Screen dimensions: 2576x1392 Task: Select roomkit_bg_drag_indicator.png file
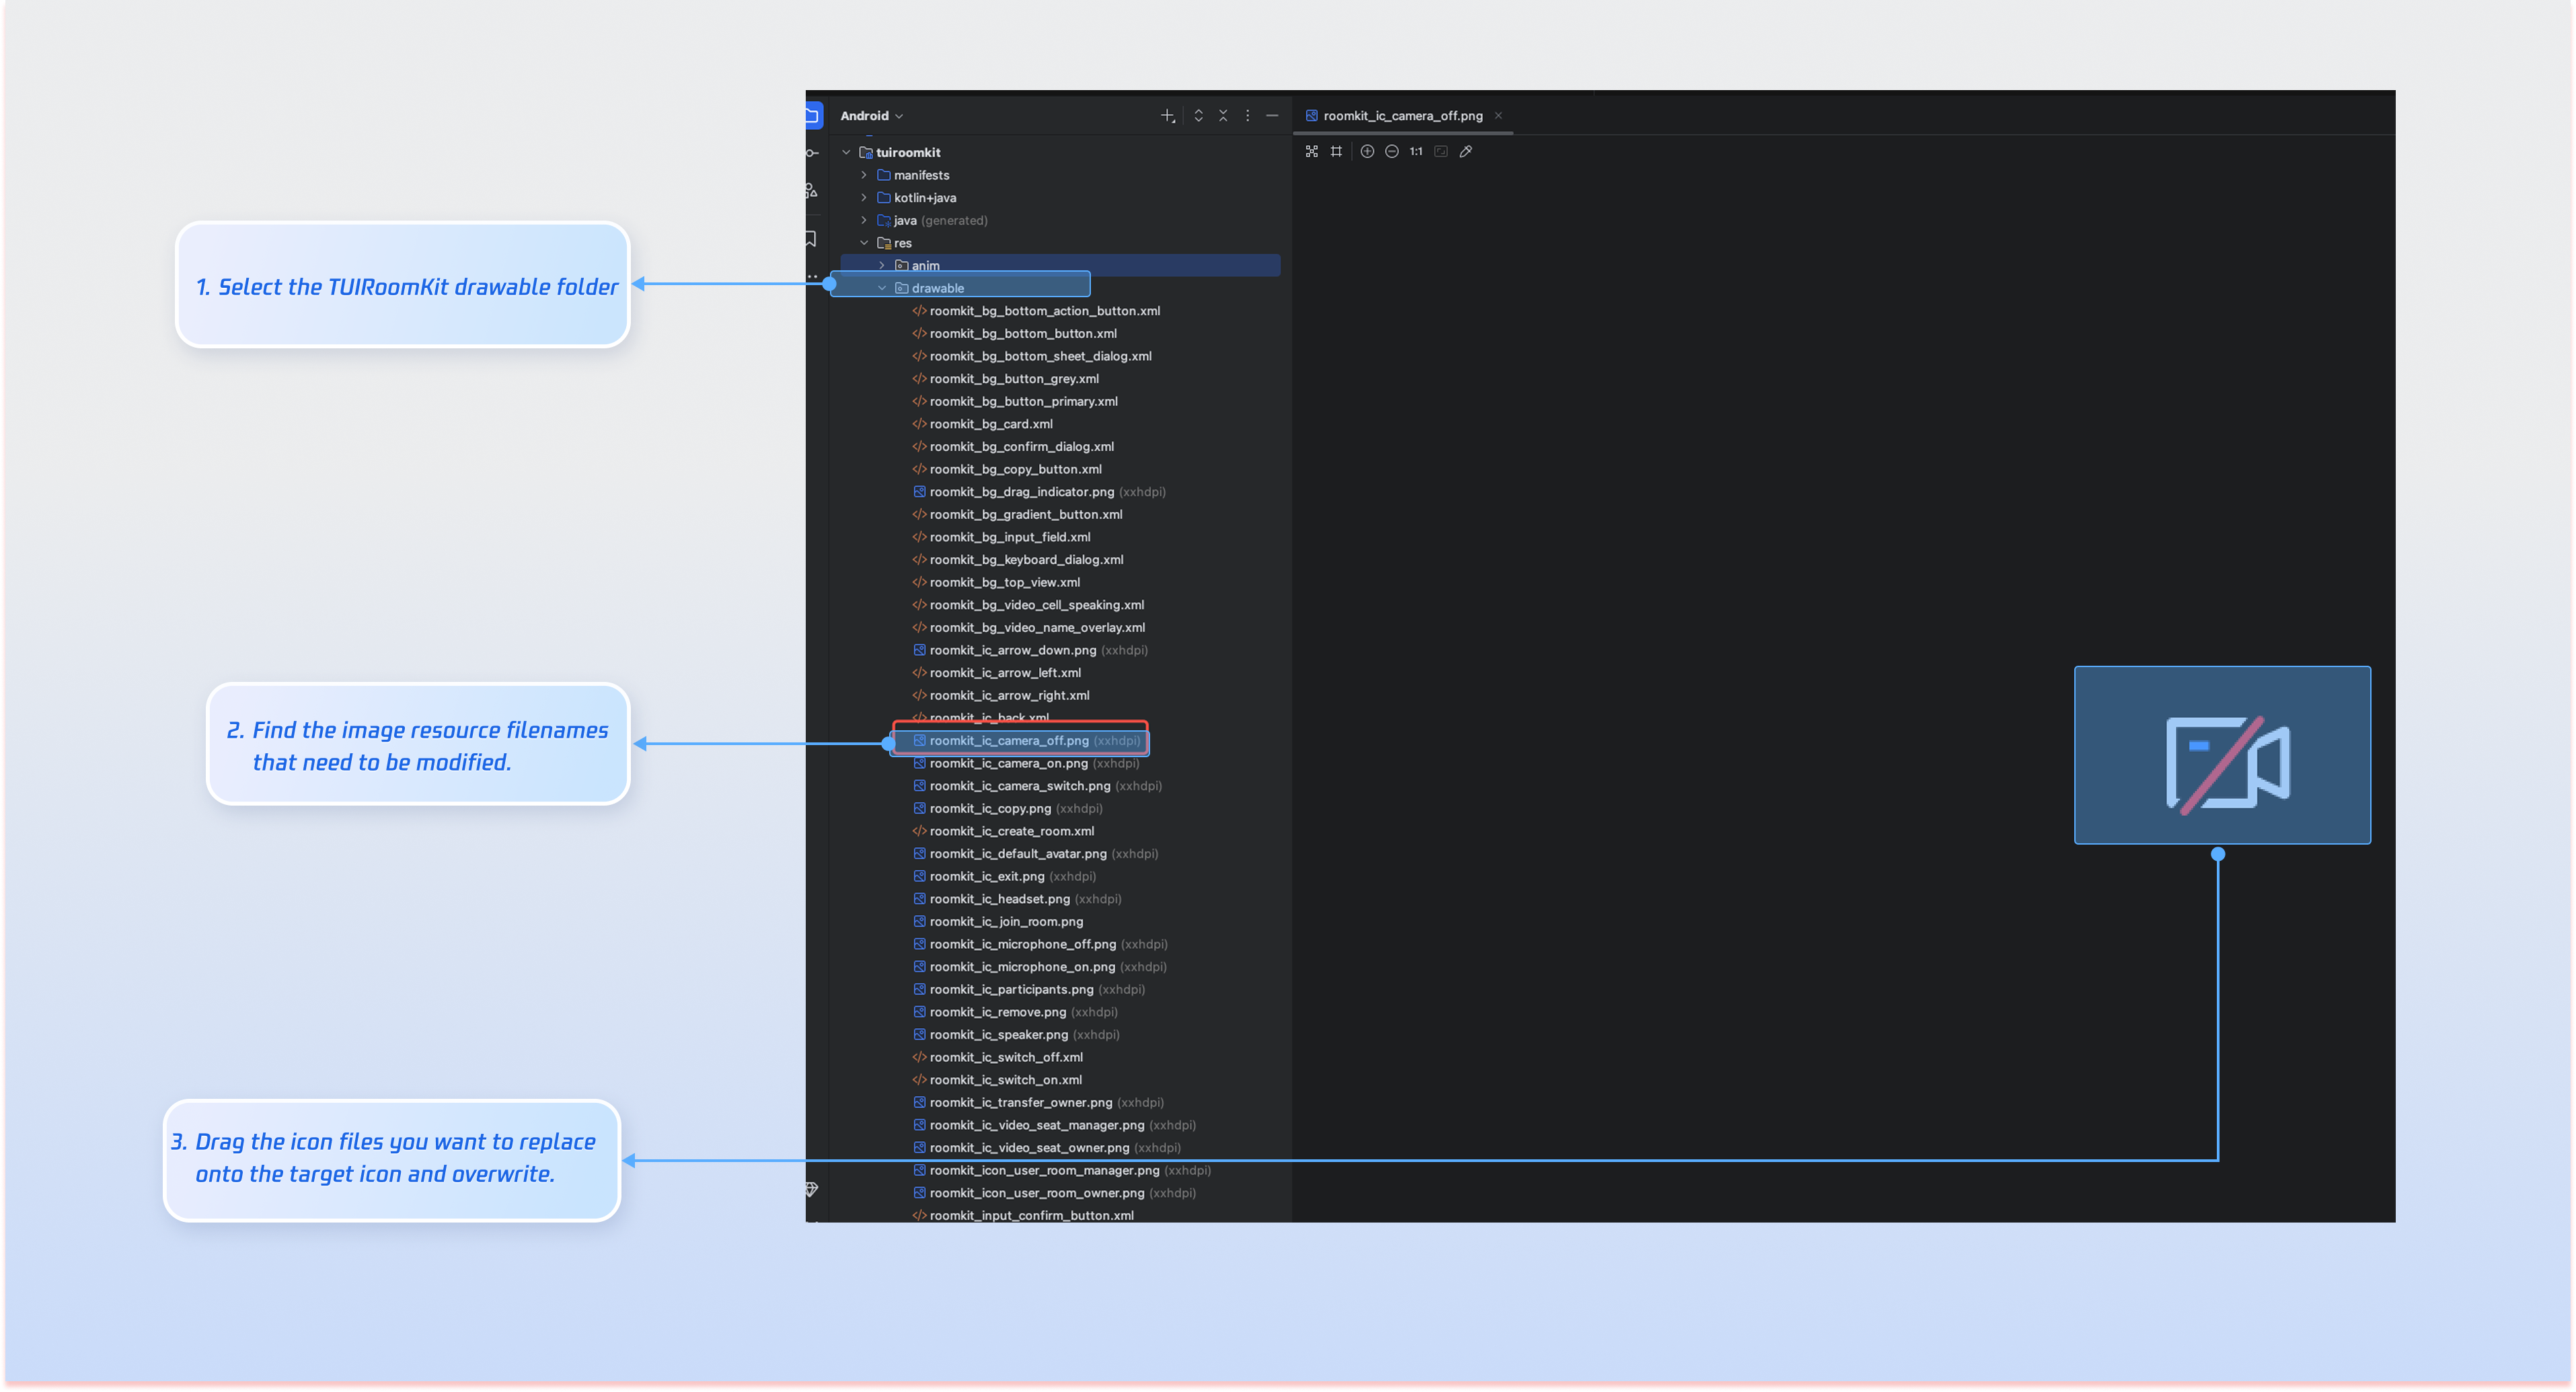[x=1039, y=492]
